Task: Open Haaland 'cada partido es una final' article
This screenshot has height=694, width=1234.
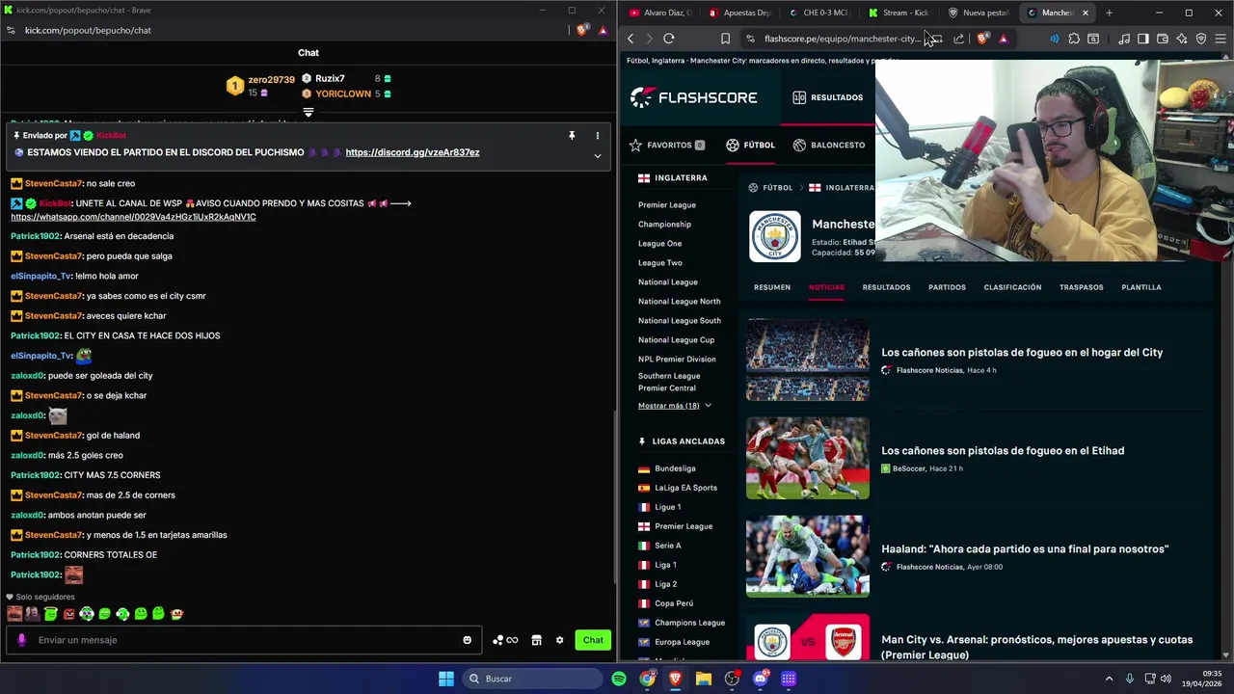Action: (x=1025, y=549)
